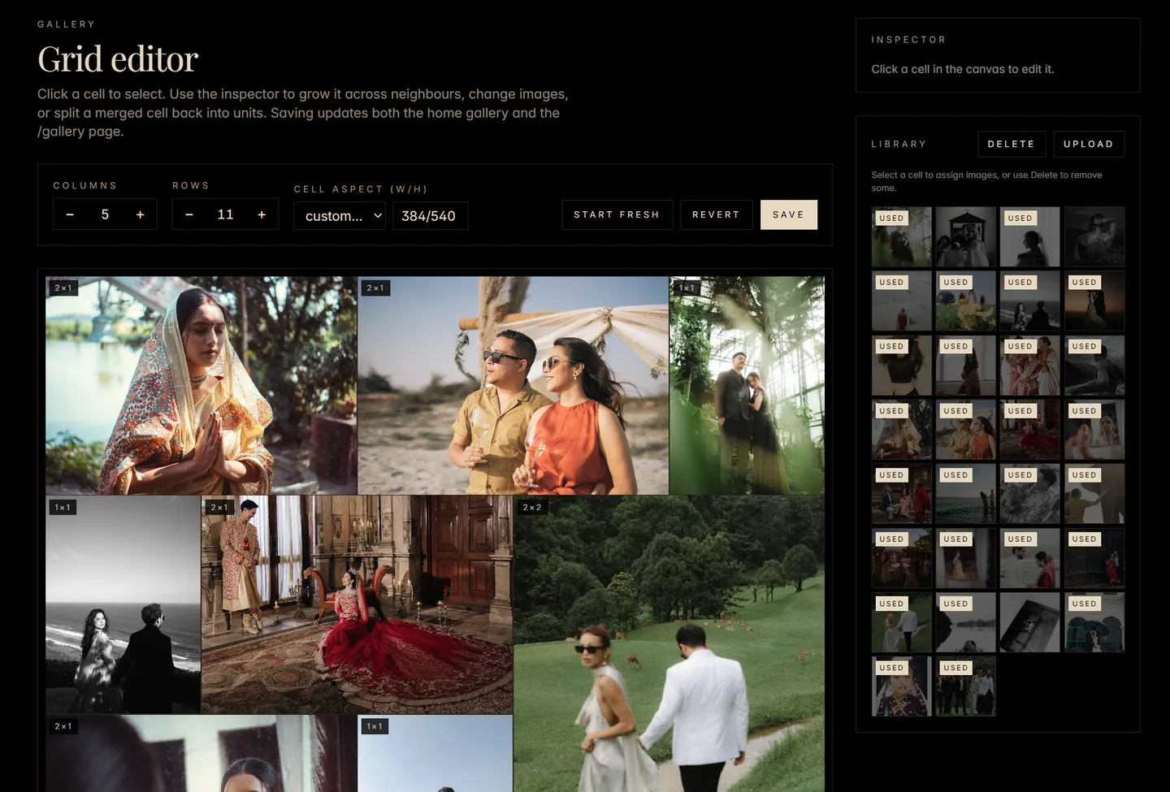Screen dimensions: 1170x792
Task: Select the canvas cell of woman praying in a shawl
Action: point(201,386)
